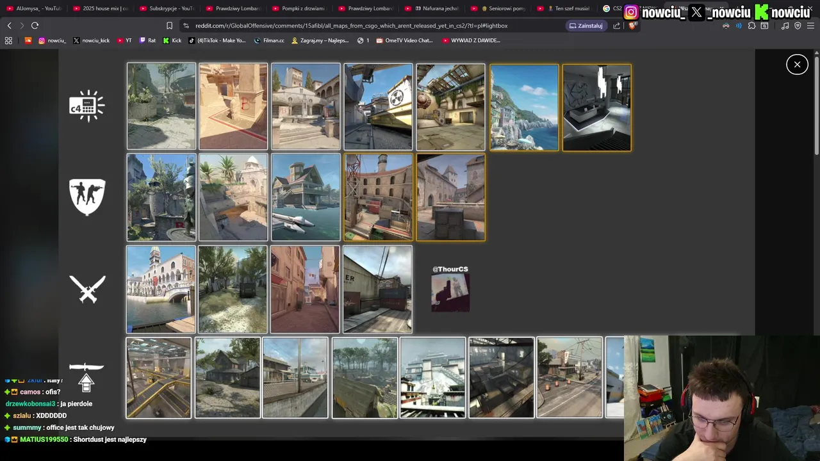820x461 pixels.
Task: Open the glasses profile icon in toolbar
Action: pyautogui.click(x=726, y=26)
